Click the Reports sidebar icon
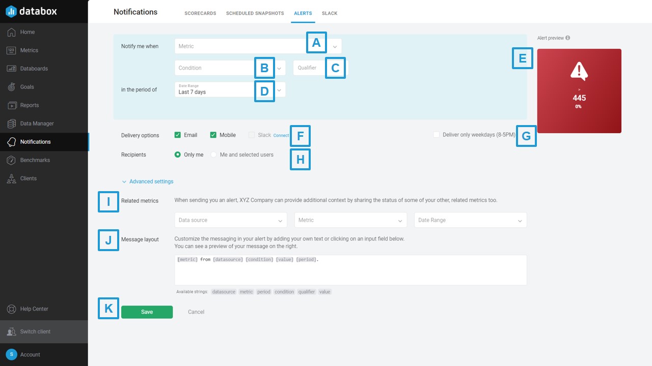Image resolution: width=652 pixels, height=366 pixels. coord(11,105)
